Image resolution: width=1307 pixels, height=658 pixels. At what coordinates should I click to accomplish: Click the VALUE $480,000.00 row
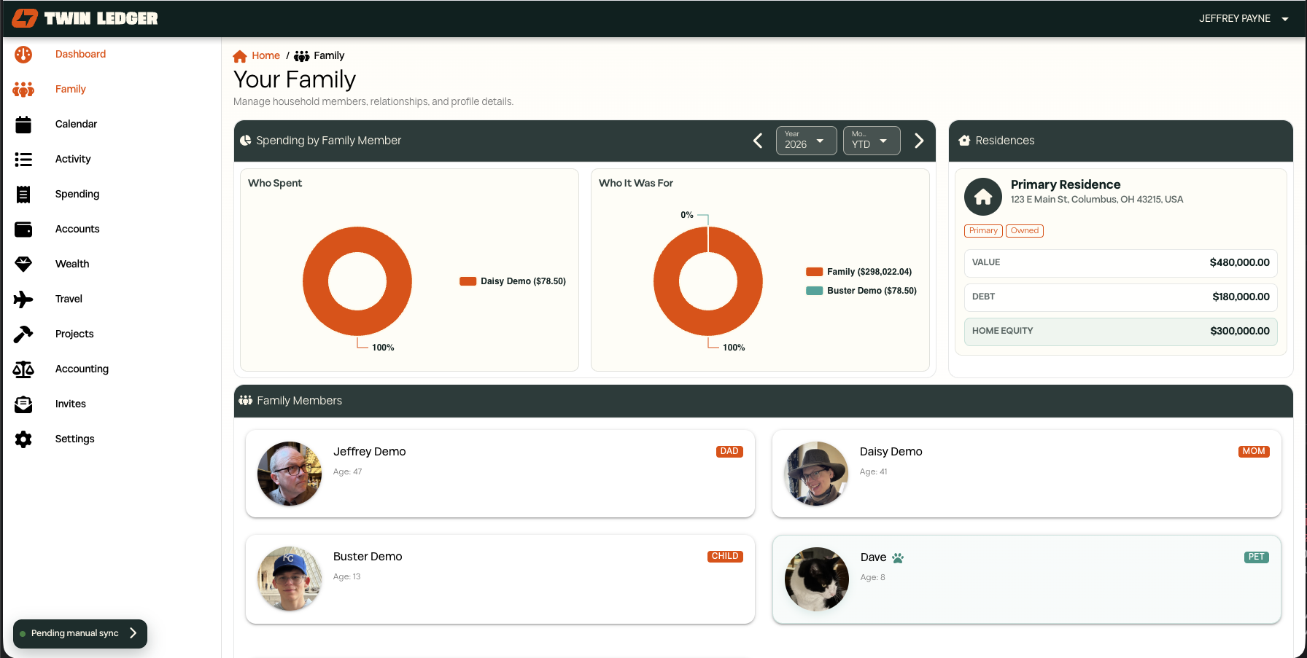tap(1120, 263)
